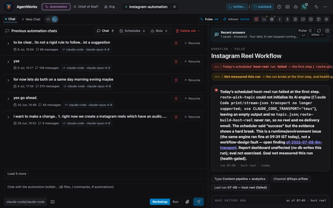Click the AgentWorks logo icon
This screenshot has width=333, height=208.
9,7
